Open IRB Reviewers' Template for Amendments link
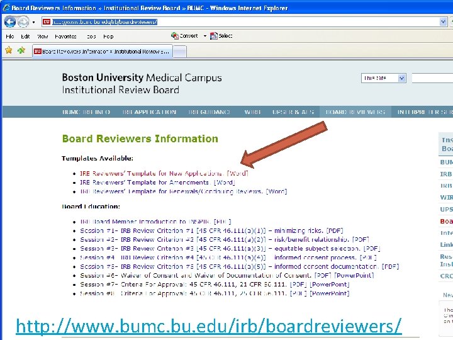 [x=157, y=183]
